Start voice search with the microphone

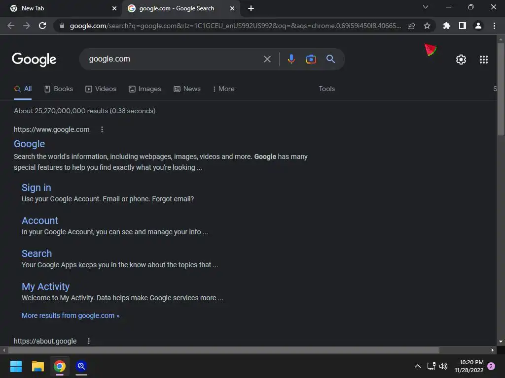(x=291, y=59)
